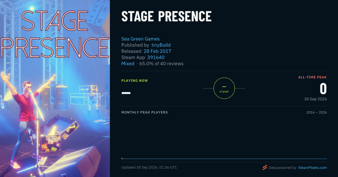Click the Mixed review rating

pyautogui.click(x=128, y=64)
